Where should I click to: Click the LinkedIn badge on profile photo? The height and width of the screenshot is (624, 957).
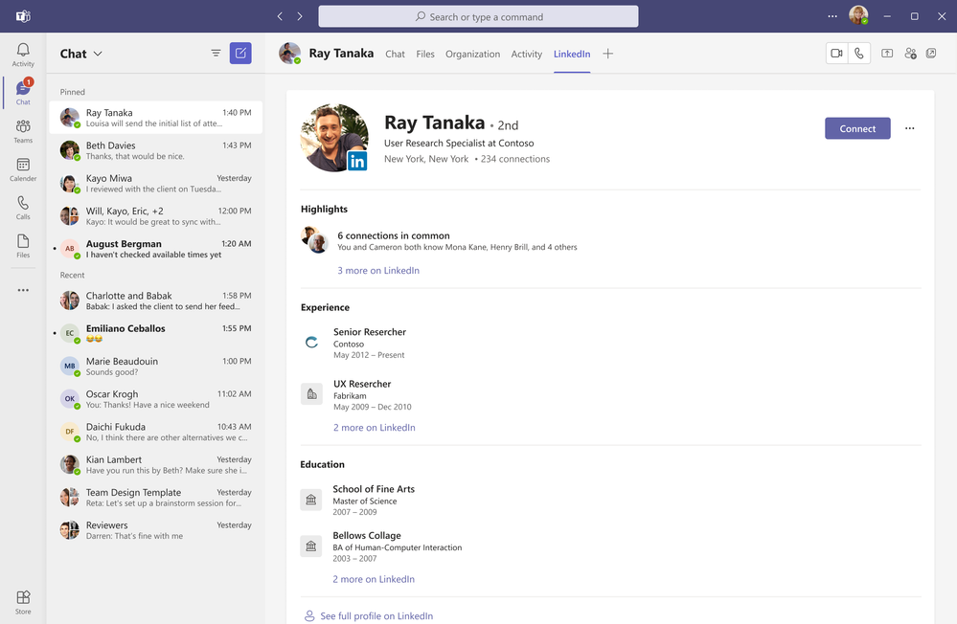pos(357,161)
